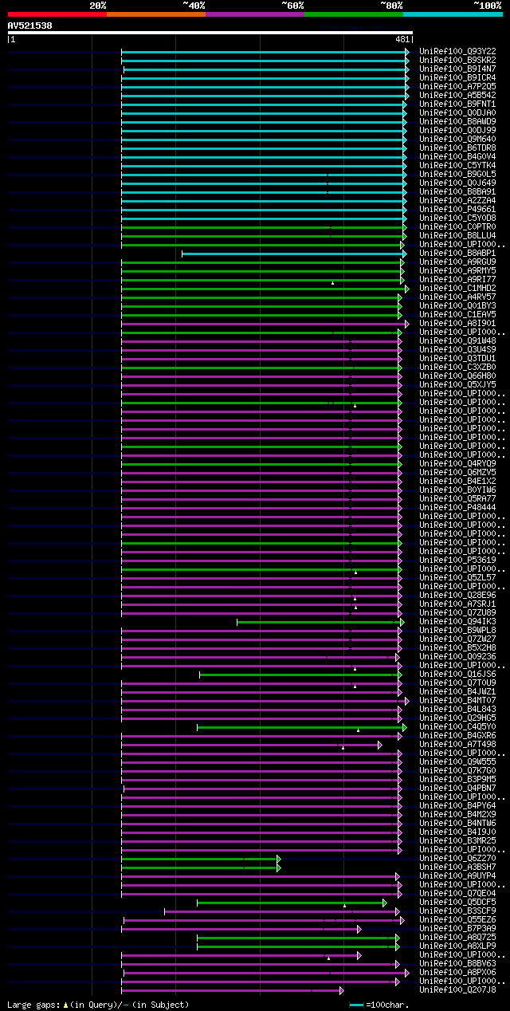Image resolution: width=510 pixels, height=1011 pixels.
Task: Select the UniRef100_Q4RYQ9 label
Action: [457, 463]
